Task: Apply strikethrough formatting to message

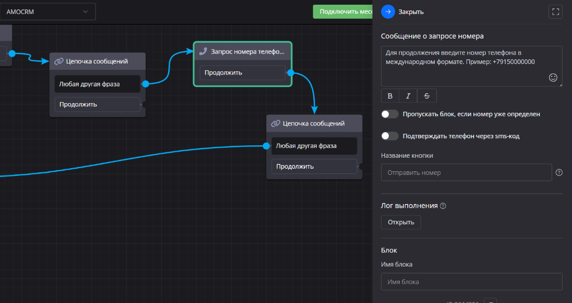Action: [x=427, y=96]
